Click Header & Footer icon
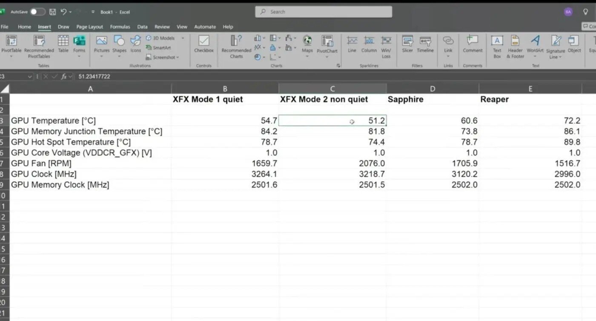The width and height of the screenshot is (596, 321). pos(515,41)
